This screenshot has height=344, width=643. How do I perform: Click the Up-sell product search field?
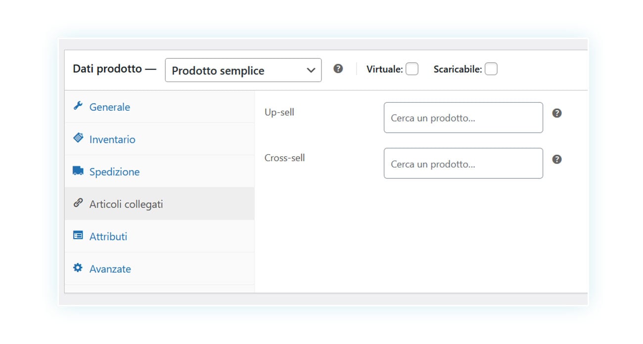tap(463, 118)
